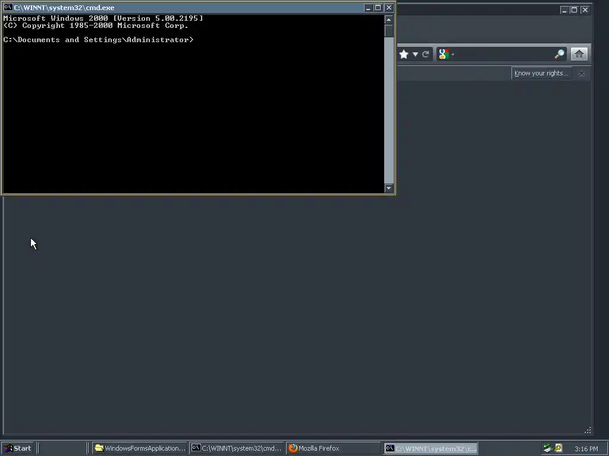
Task: Reload the page in Firefox
Action: pyautogui.click(x=426, y=54)
